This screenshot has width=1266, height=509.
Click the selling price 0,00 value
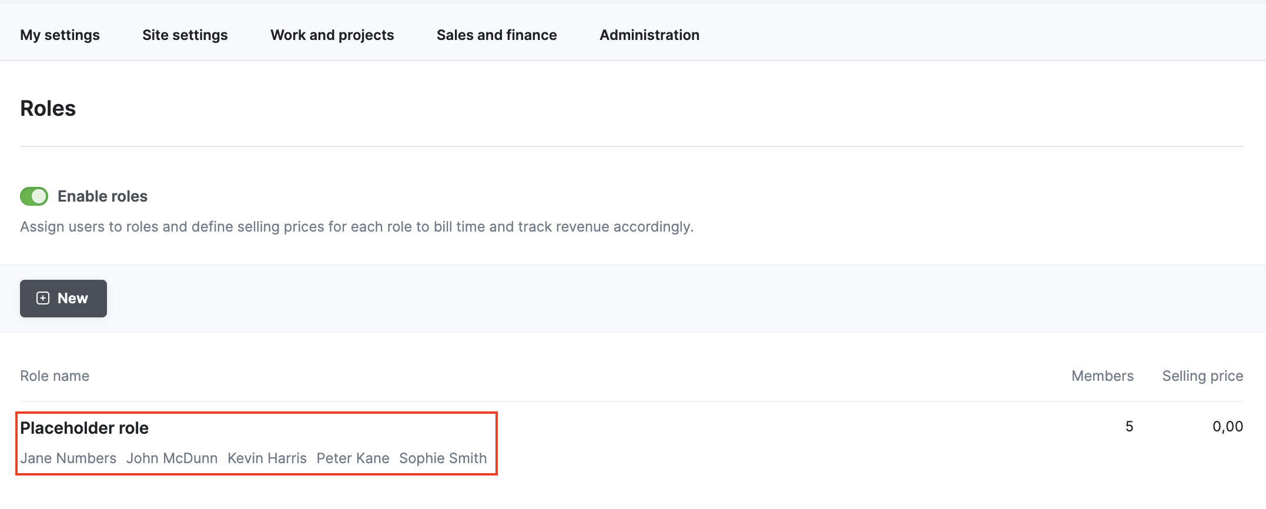click(1228, 427)
